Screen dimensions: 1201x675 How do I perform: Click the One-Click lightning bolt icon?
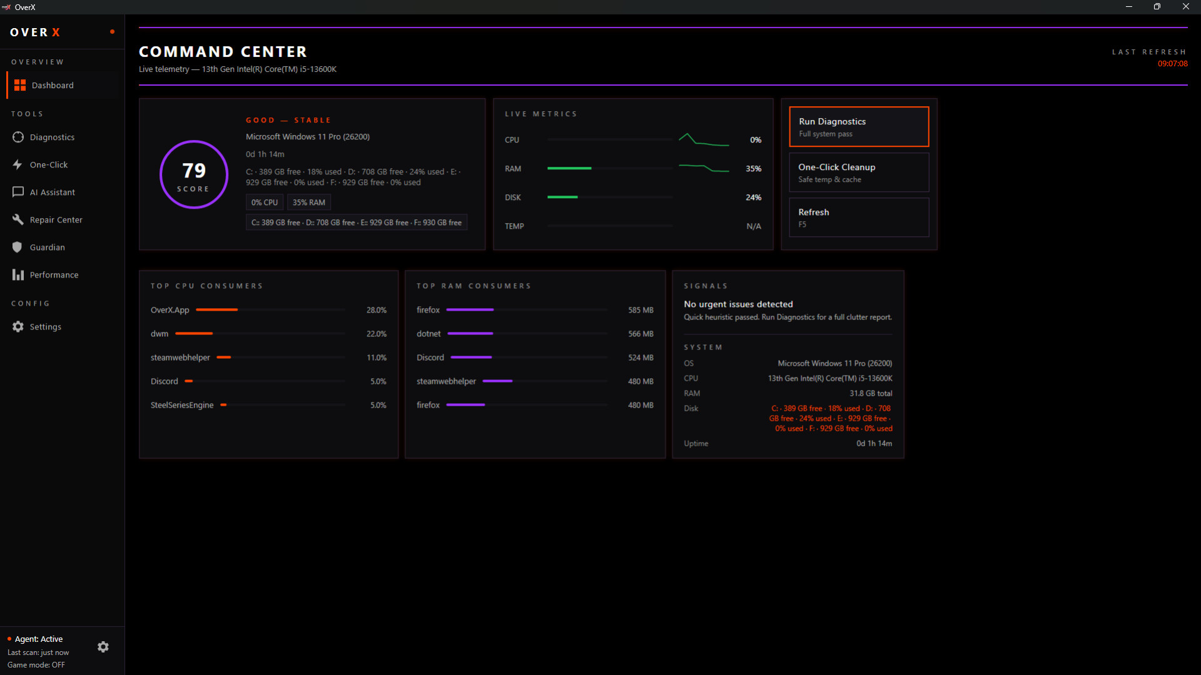[18, 164]
